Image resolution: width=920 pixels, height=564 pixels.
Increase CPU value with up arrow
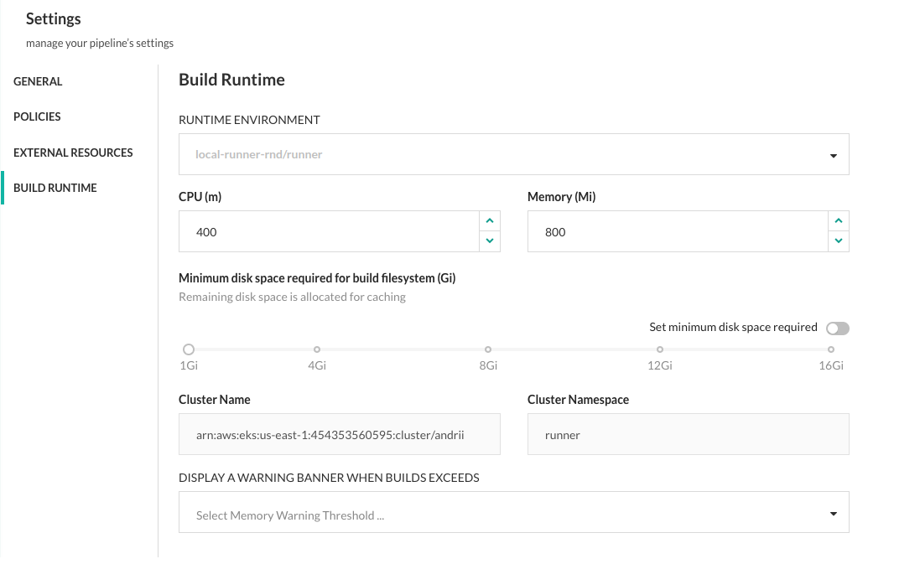click(x=489, y=221)
